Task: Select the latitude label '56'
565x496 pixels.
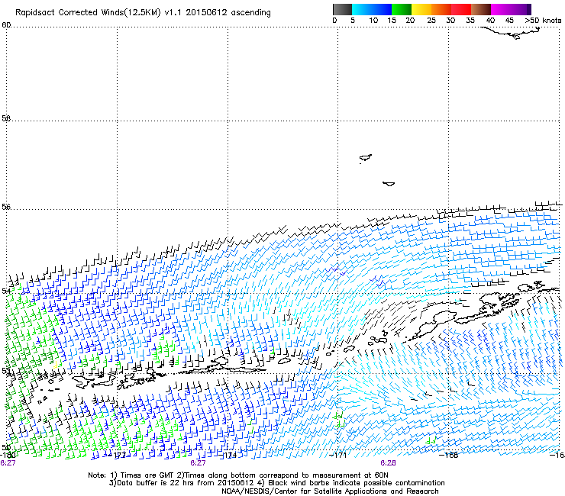Action: [6, 207]
